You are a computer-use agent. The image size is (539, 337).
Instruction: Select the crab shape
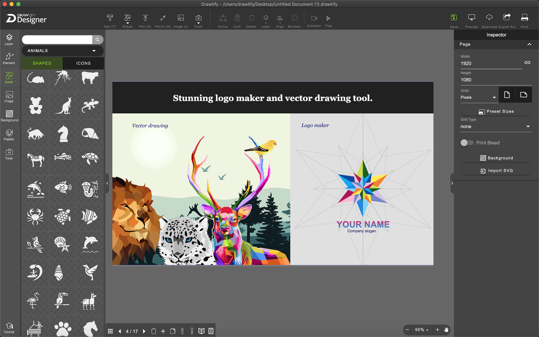(x=35, y=216)
